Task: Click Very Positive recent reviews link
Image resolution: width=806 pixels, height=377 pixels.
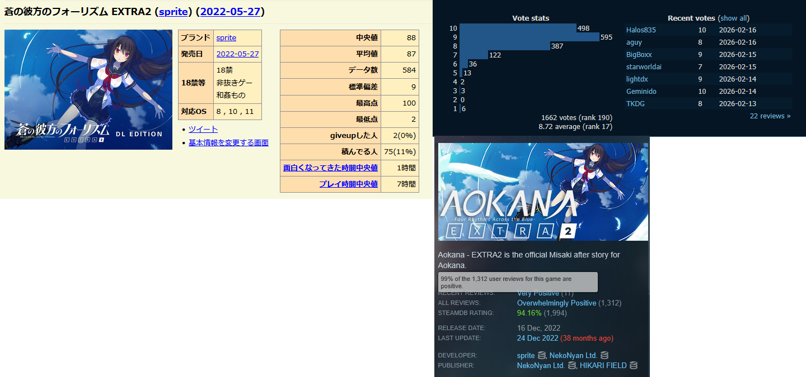Action: click(538, 293)
